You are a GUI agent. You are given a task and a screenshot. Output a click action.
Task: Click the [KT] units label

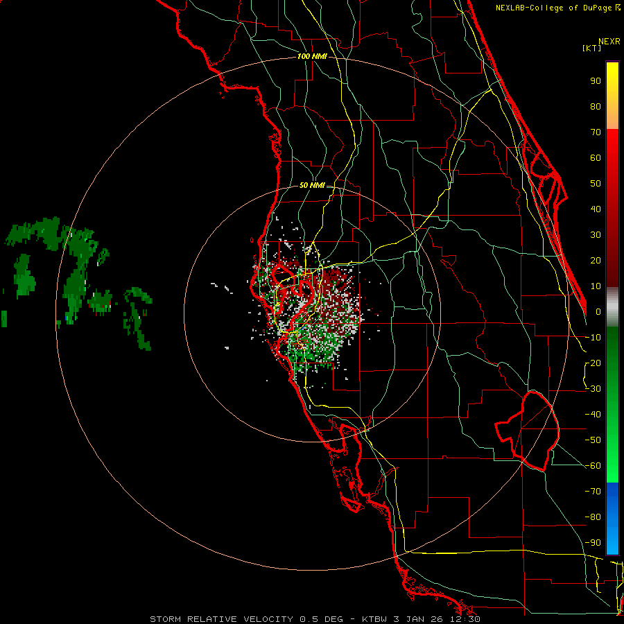click(592, 48)
